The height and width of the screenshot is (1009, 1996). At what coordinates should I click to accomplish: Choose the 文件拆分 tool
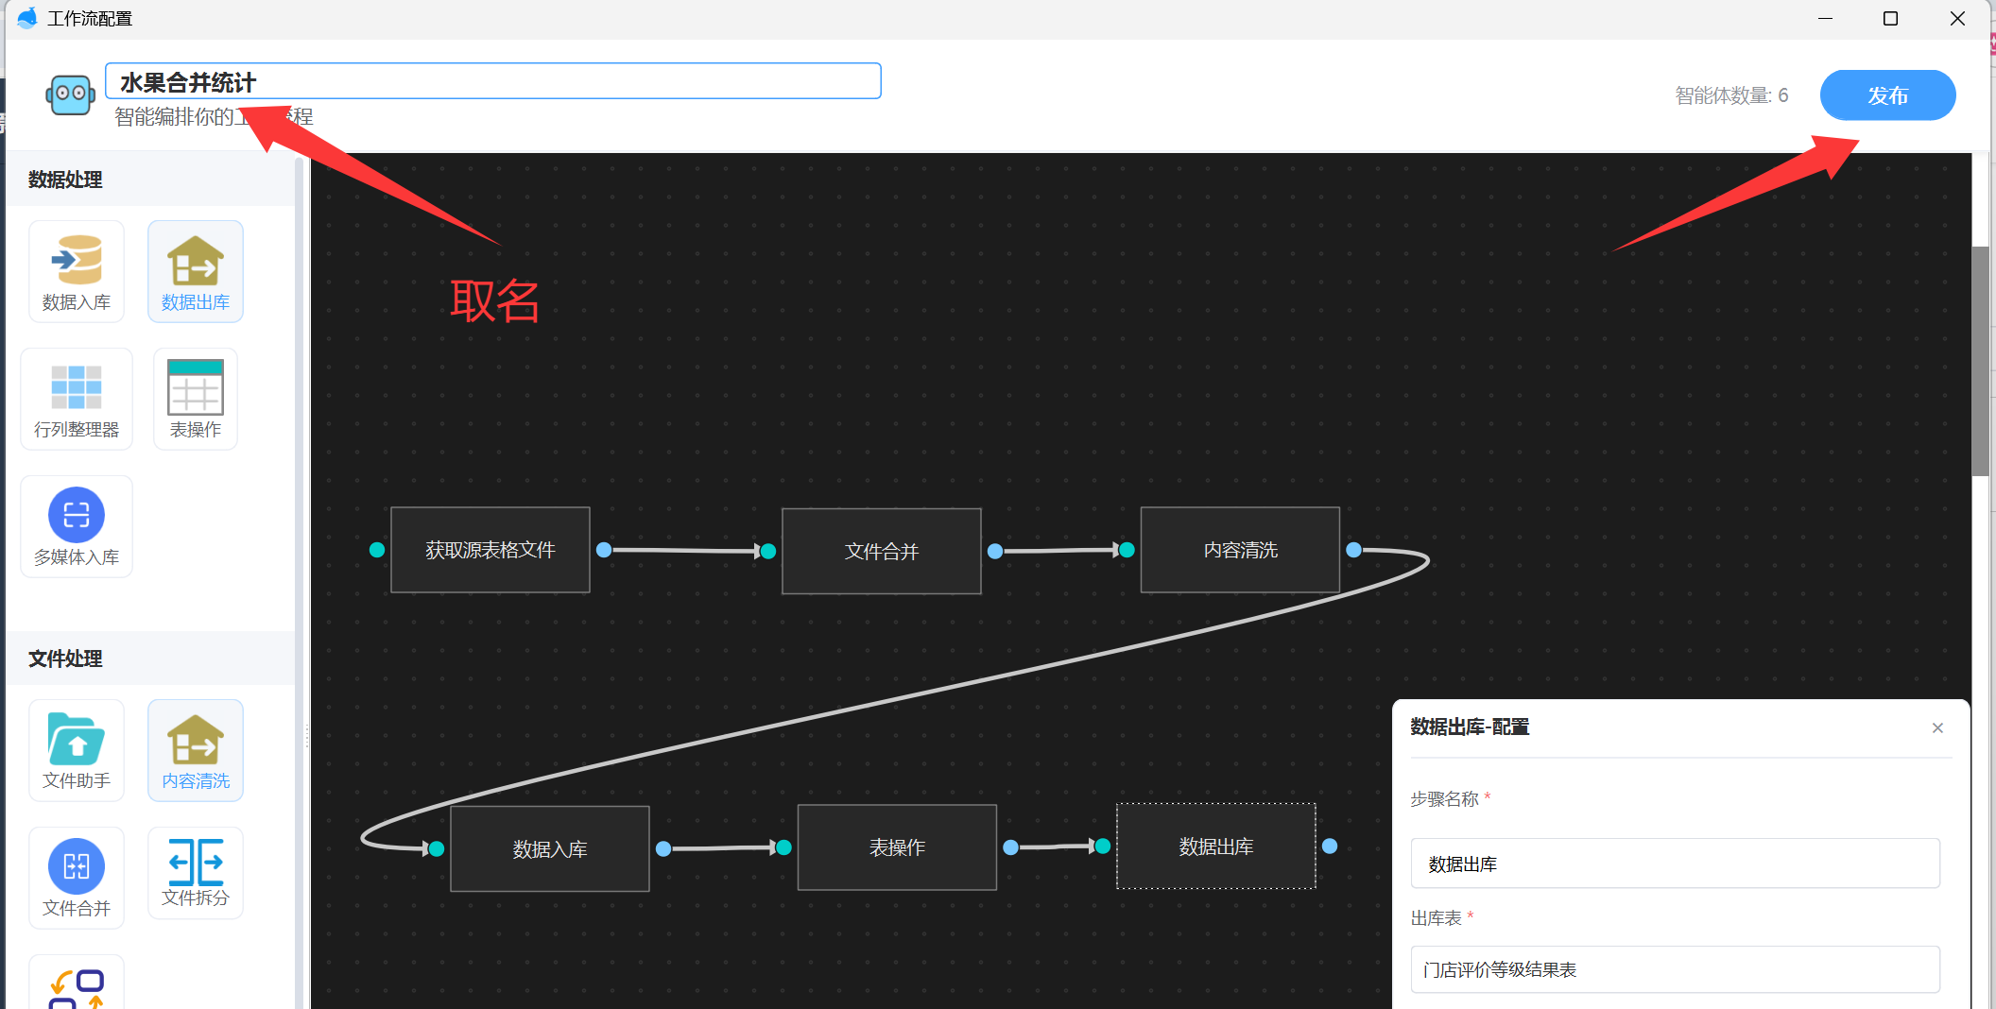[x=196, y=873]
